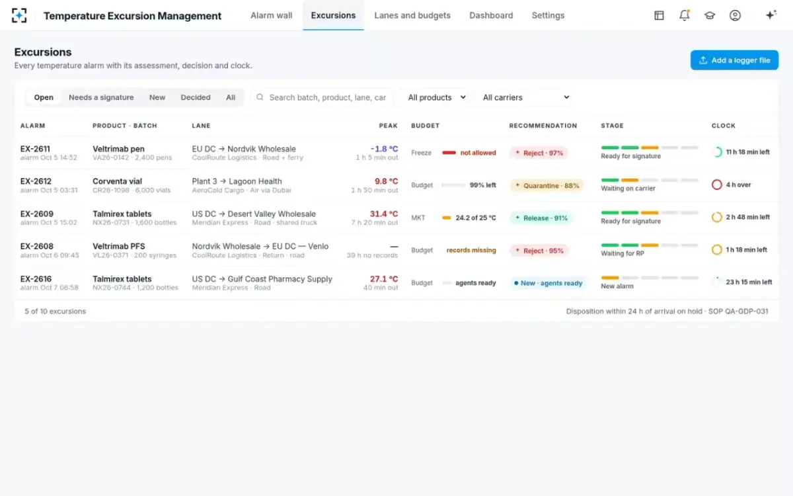Open the user profile icon
This screenshot has height=496, width=793.
click(735, 15)
